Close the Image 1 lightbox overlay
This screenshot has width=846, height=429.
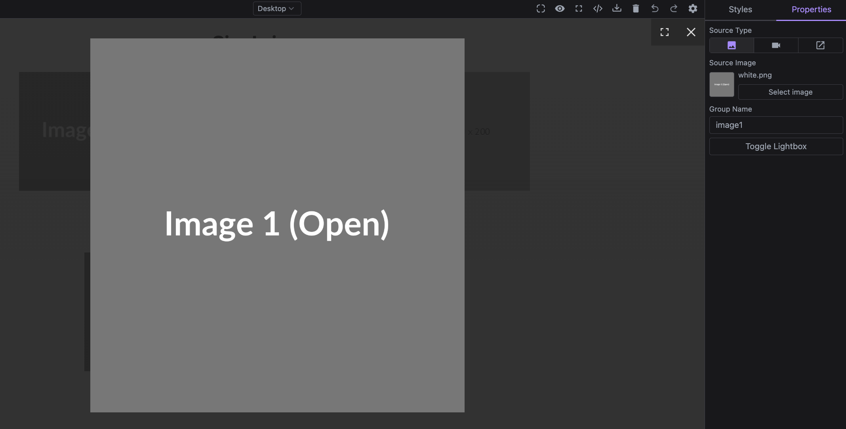(691, 32)
